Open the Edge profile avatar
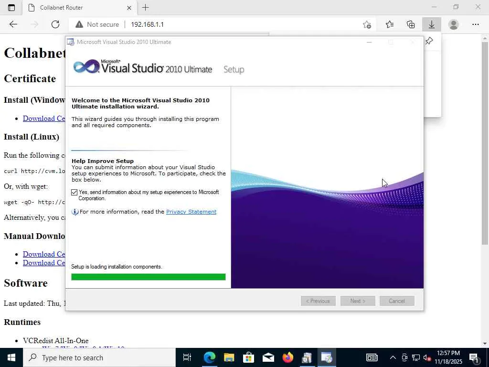The width and height of the screenshot is (489, 367). (454, 24)
